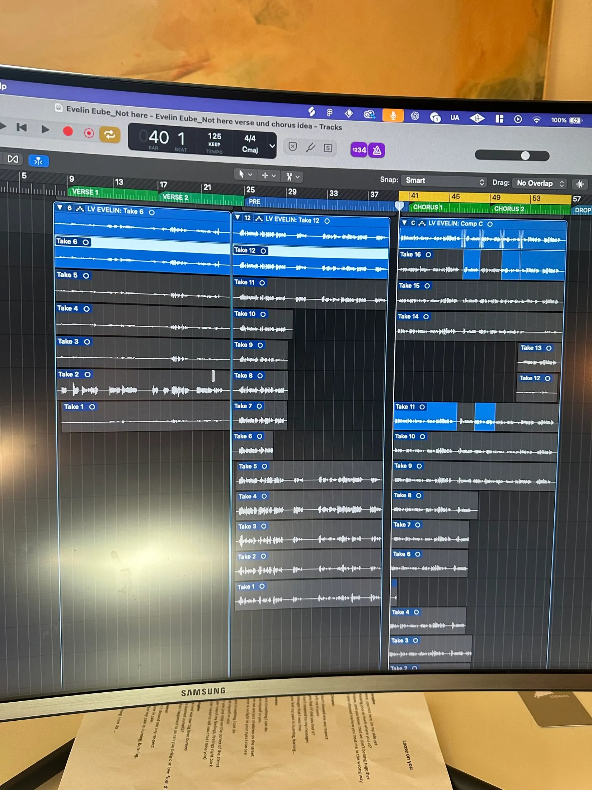
Task: Toggle the Catch playhead button
Action: pos(38,161)
